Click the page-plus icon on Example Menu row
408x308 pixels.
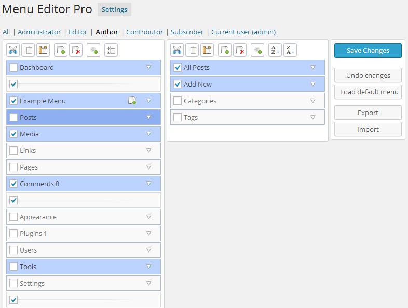[x=132, y=101]
